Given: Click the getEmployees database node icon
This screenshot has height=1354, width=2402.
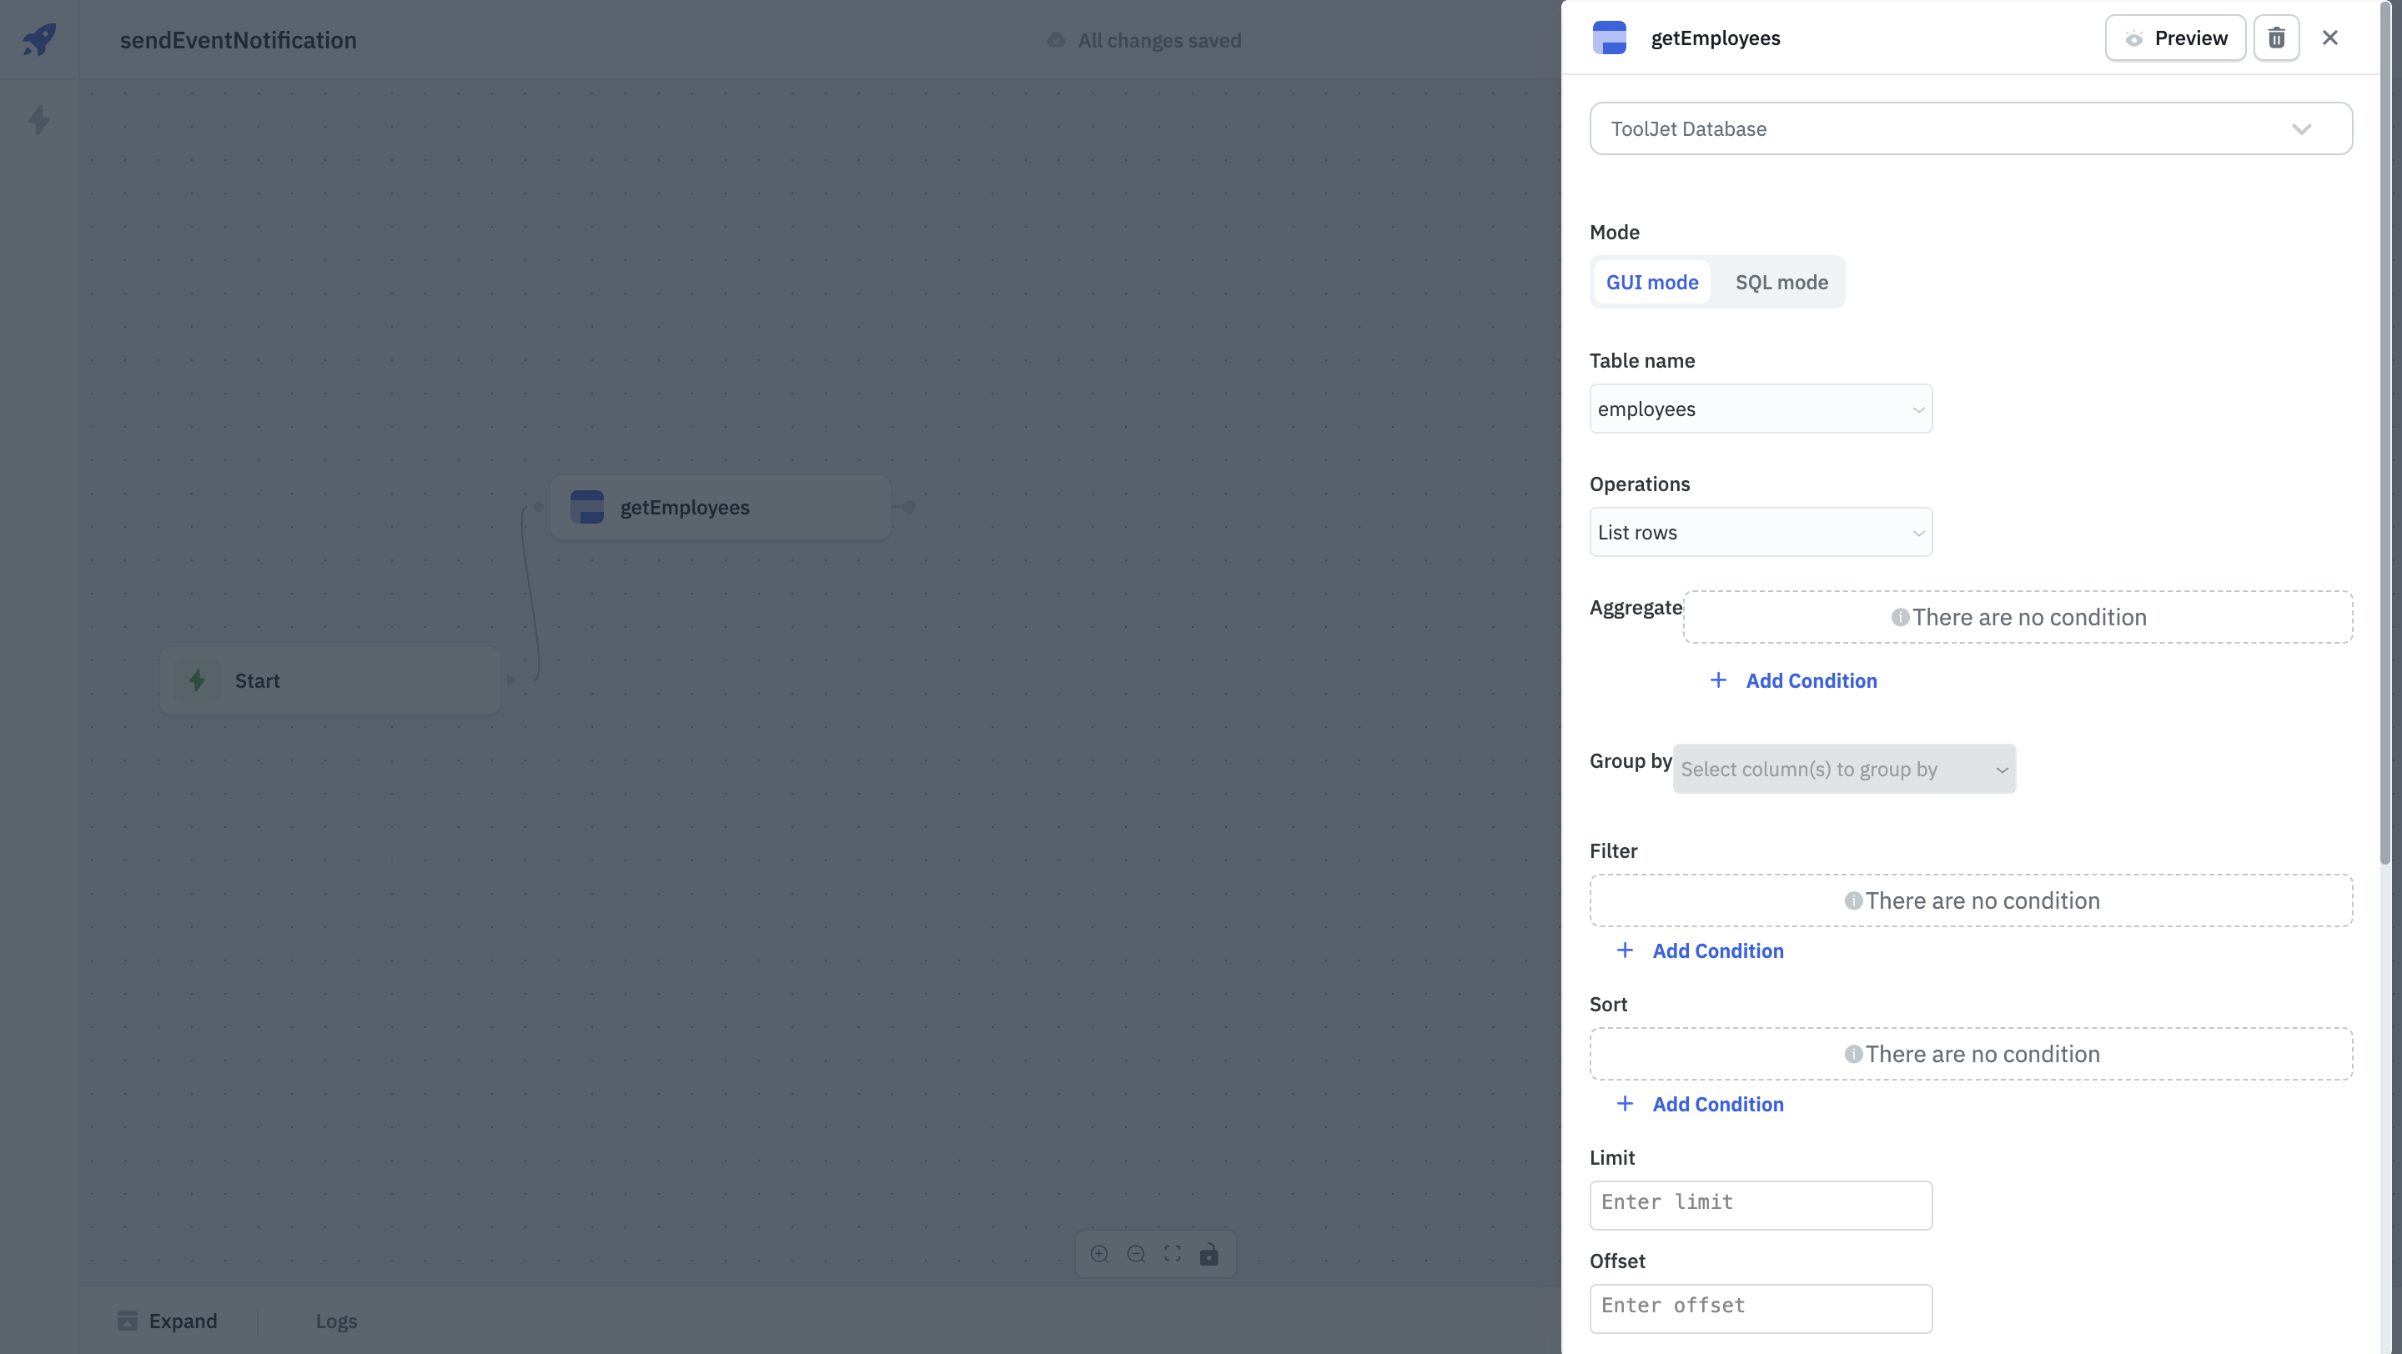Looking at the screenshot, I should point(589,506).
